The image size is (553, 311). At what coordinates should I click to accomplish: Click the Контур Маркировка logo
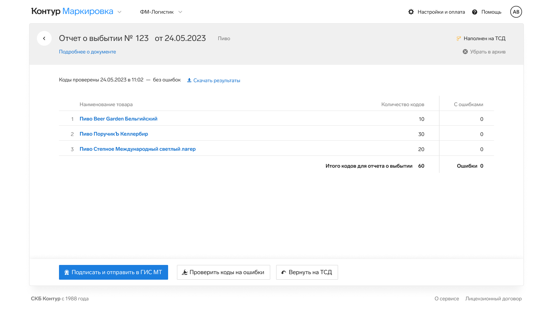[x=72, y=11]
